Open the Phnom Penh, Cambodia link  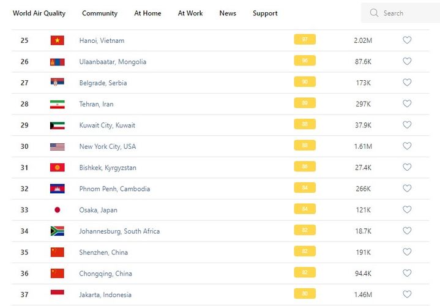[x=114, y=188]
